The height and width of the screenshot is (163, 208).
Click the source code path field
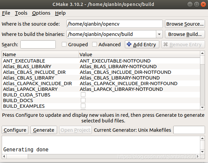pos(115,24)
